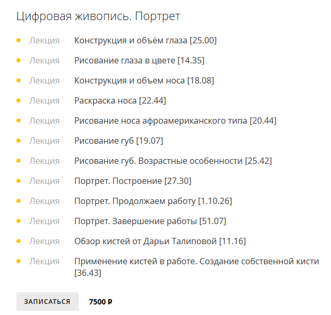Open Обзор кистей от Дарьи Талиповой
The height and width of the screenshot is (315, 331).
point(160,242)
